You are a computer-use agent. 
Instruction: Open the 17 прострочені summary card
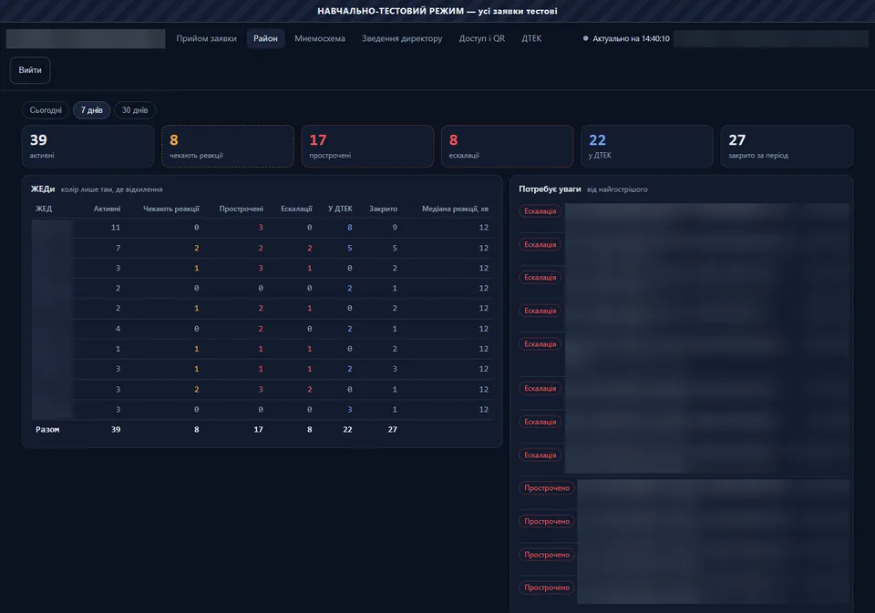[x=367, y=146]
